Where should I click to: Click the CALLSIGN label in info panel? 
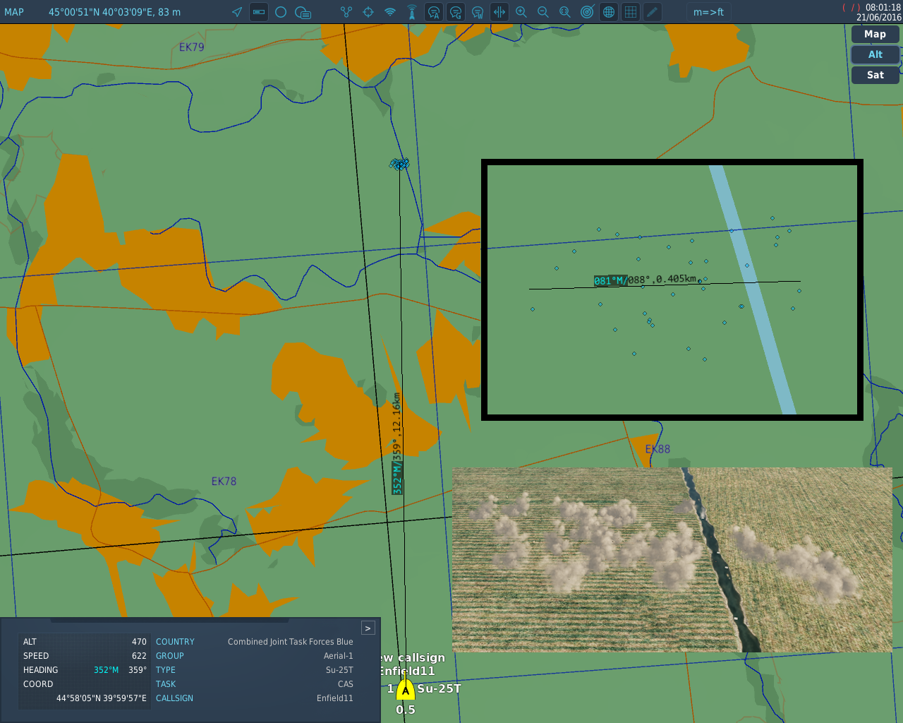point(174,698)
